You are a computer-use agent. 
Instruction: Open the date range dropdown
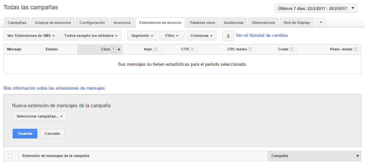[x=316, y=8]
